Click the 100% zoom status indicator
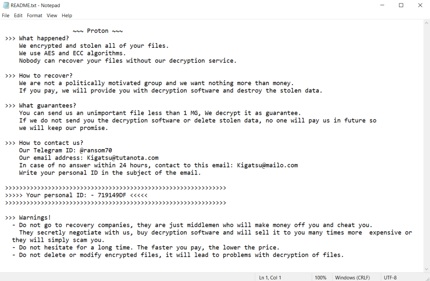Image resolution: width=430 pixels, height=281 pixels. 321,278
